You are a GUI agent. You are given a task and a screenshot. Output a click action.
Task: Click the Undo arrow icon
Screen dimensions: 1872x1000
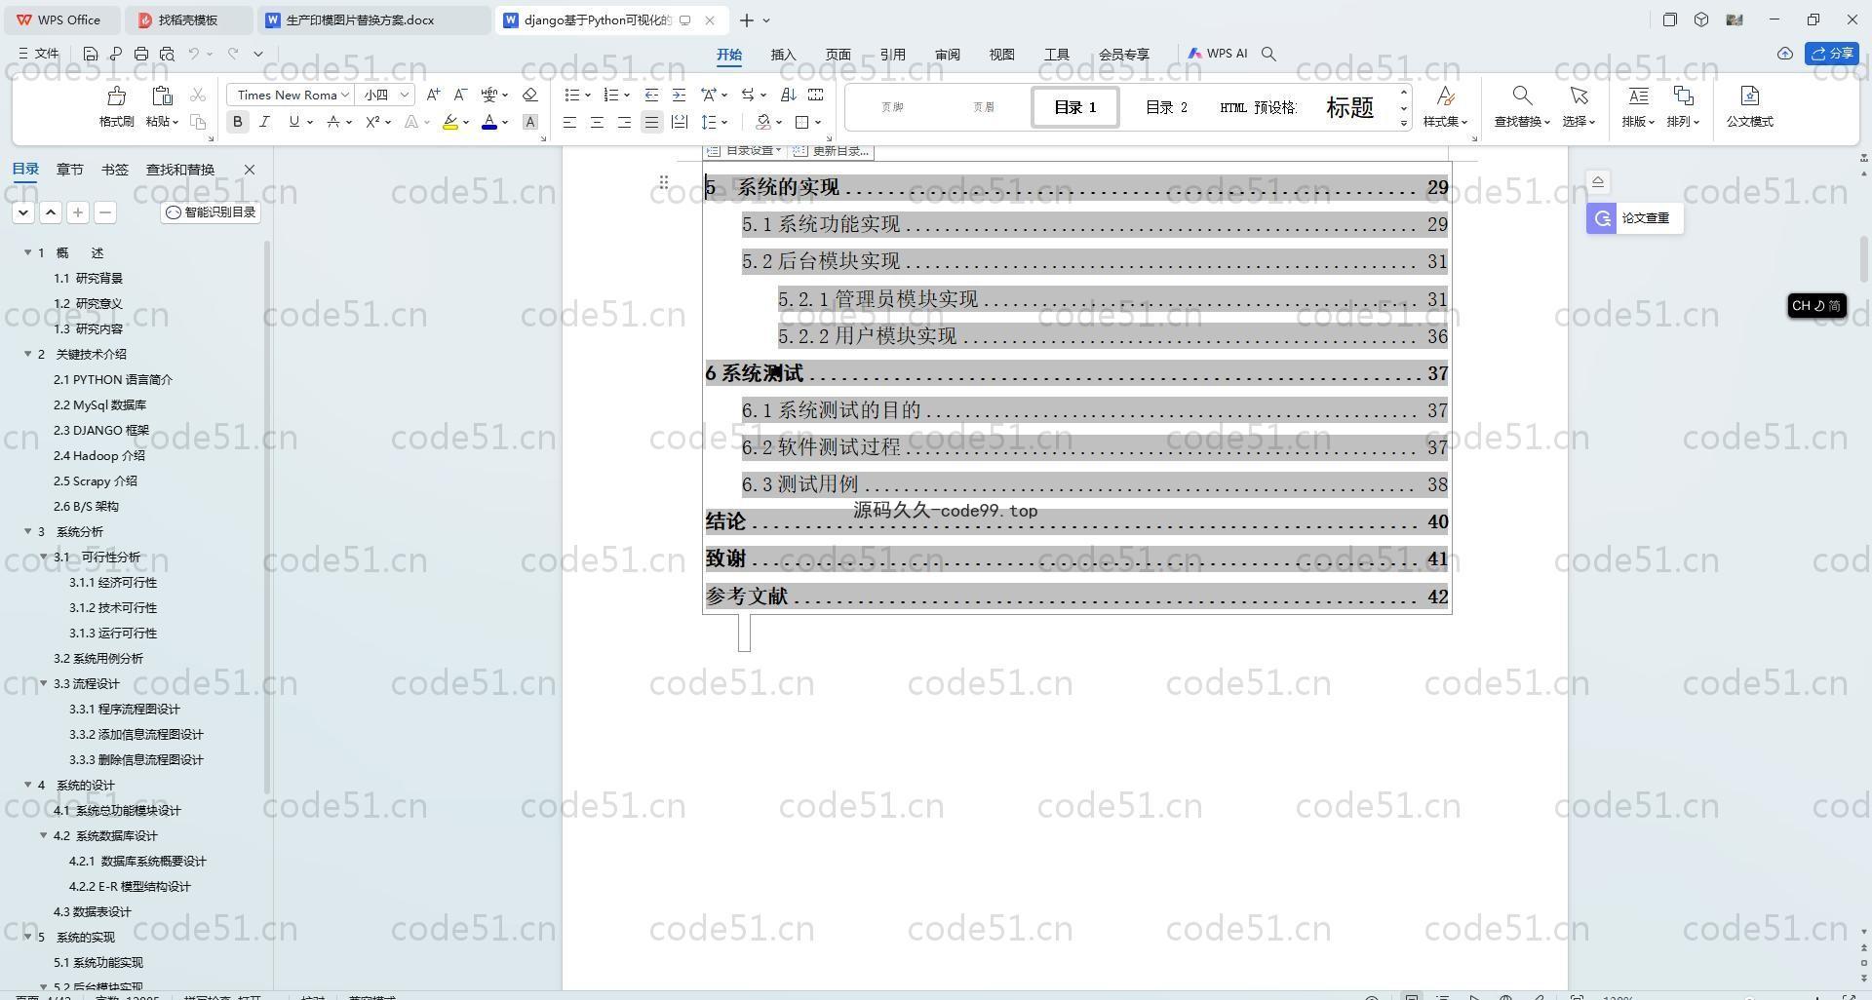point(194,54)
